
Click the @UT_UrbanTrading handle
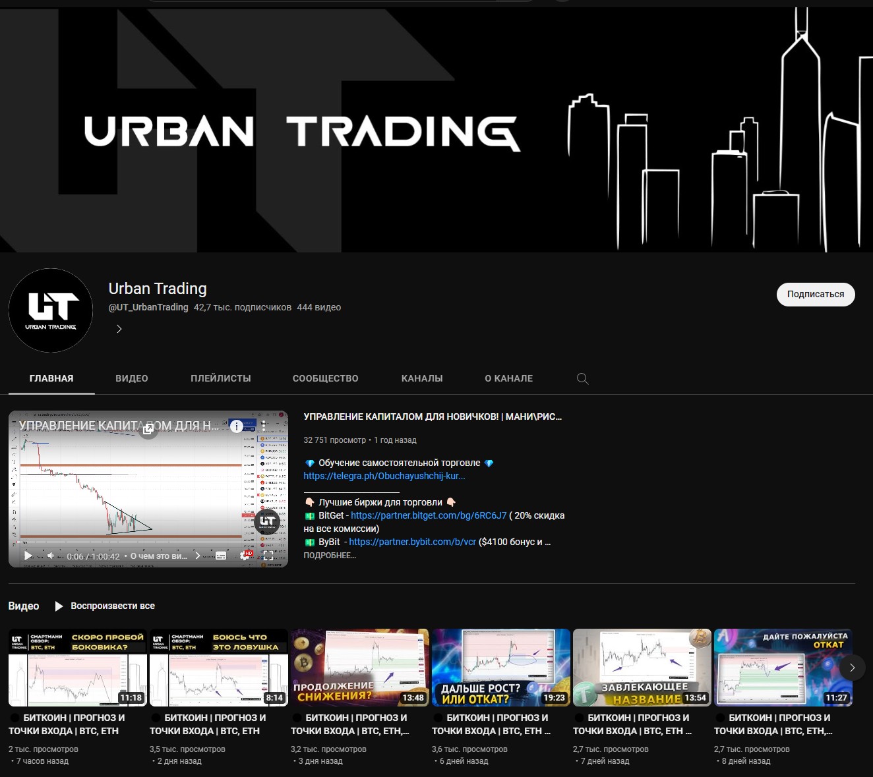coord(148,307)
